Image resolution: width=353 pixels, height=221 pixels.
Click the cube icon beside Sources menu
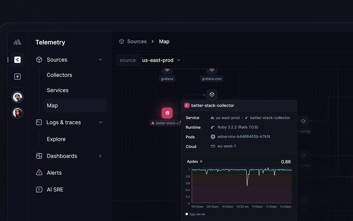39,60
